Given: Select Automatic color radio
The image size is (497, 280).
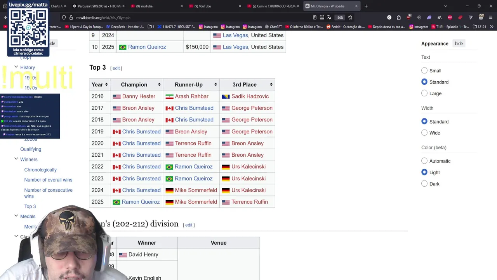Looking at the screenshot, I should pyautogui.click(x=424, y=161).
